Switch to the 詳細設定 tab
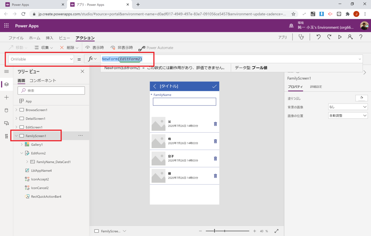The width and height of the screenshot is (371, 236). [x=316, y=87]
